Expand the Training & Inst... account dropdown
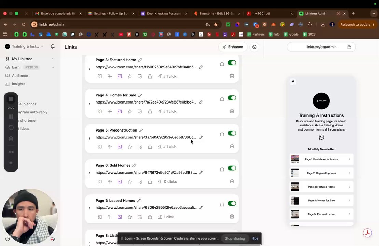This screenshot has width=379, height=246. (24, 46)
